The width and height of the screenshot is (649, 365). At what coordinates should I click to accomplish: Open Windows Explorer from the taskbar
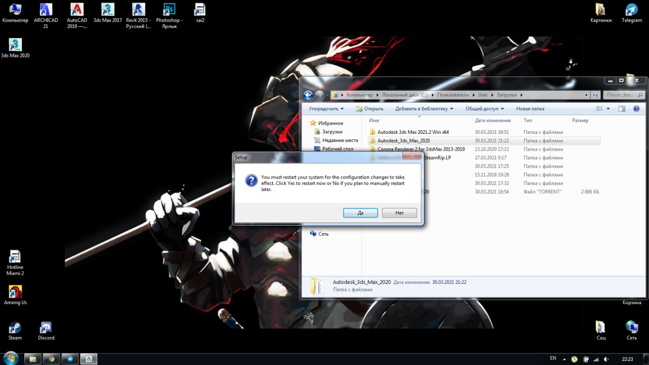click(x=32, y=359)
